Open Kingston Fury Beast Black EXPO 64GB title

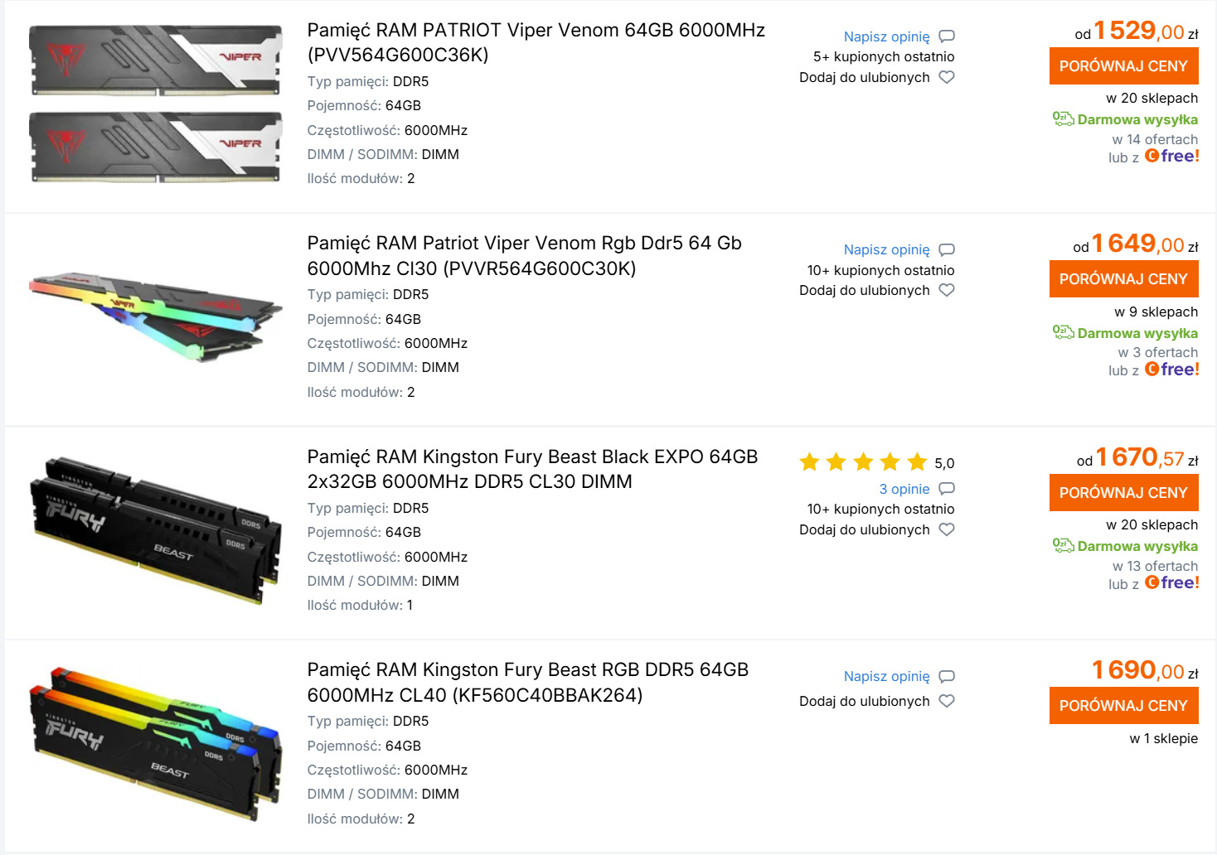tap(532, 469)
